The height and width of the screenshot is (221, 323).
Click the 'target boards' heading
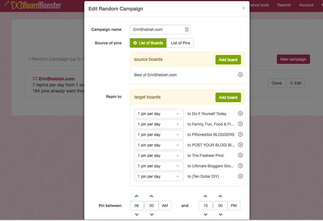tap(147, 97)
